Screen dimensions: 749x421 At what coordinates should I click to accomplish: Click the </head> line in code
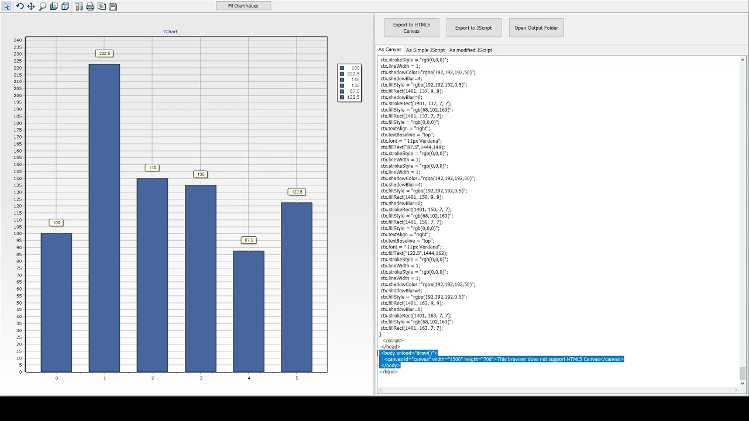(x=391, y=347)
